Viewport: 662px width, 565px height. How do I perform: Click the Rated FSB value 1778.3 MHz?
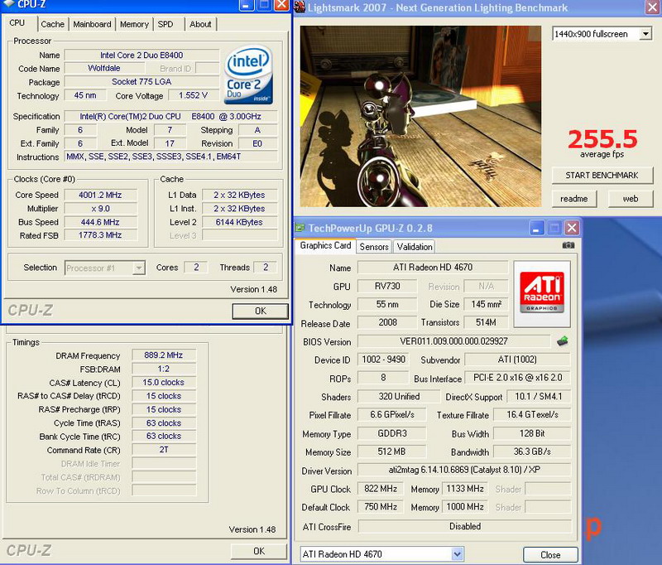(100, 235)
